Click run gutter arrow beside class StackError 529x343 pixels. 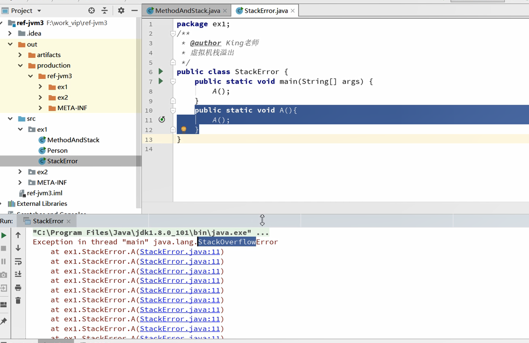click(x=161, y=71)
